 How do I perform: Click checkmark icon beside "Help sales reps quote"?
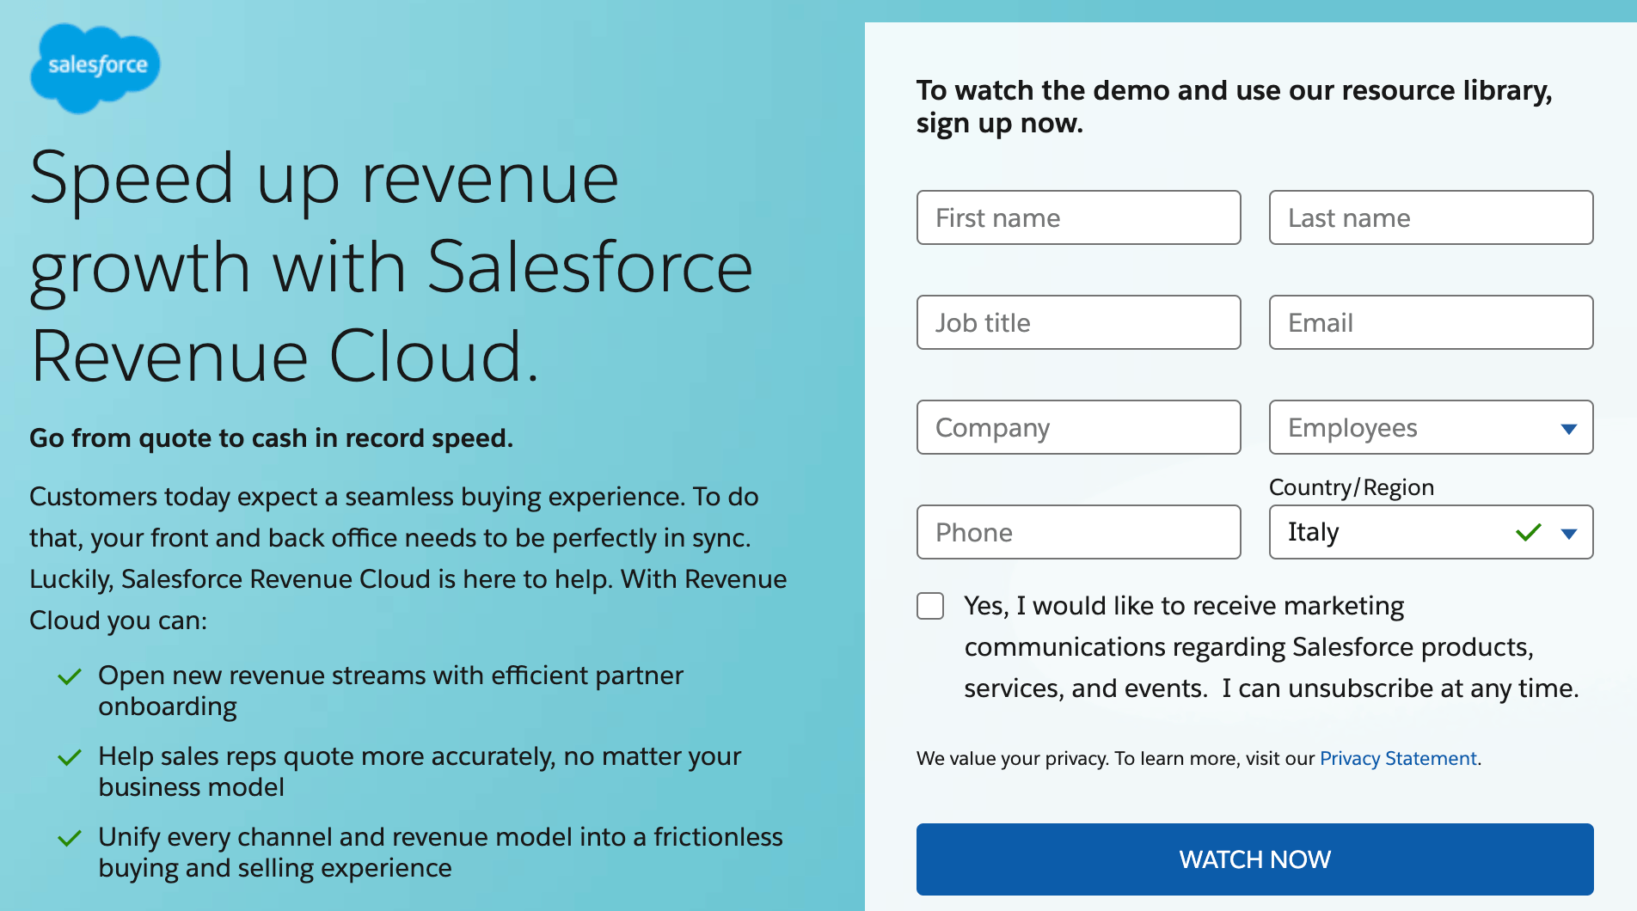(70, 758)
